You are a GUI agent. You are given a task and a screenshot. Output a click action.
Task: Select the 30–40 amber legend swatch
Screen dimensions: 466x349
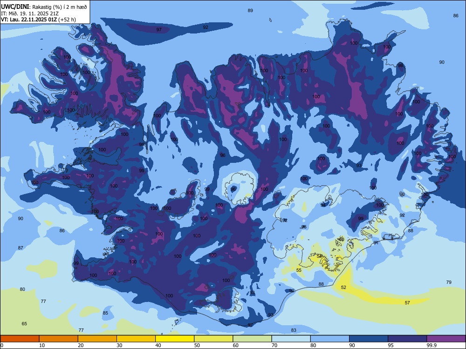[x=136, y=339]
